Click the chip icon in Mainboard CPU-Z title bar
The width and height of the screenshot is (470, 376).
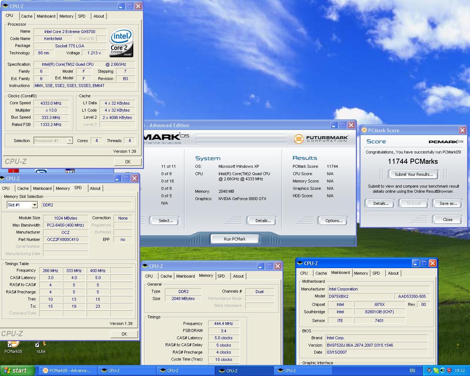point(300,263)
